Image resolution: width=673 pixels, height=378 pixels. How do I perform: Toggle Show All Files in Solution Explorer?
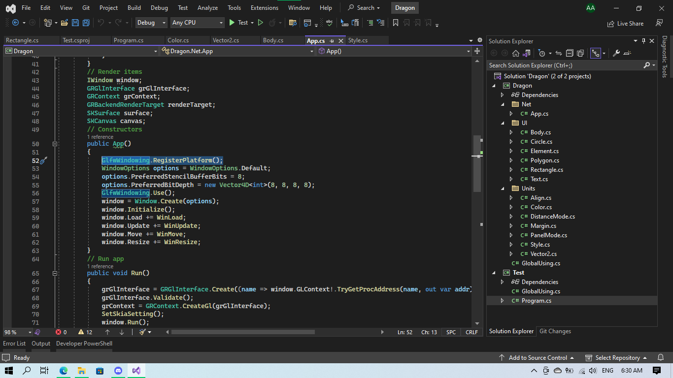point(580,53)
